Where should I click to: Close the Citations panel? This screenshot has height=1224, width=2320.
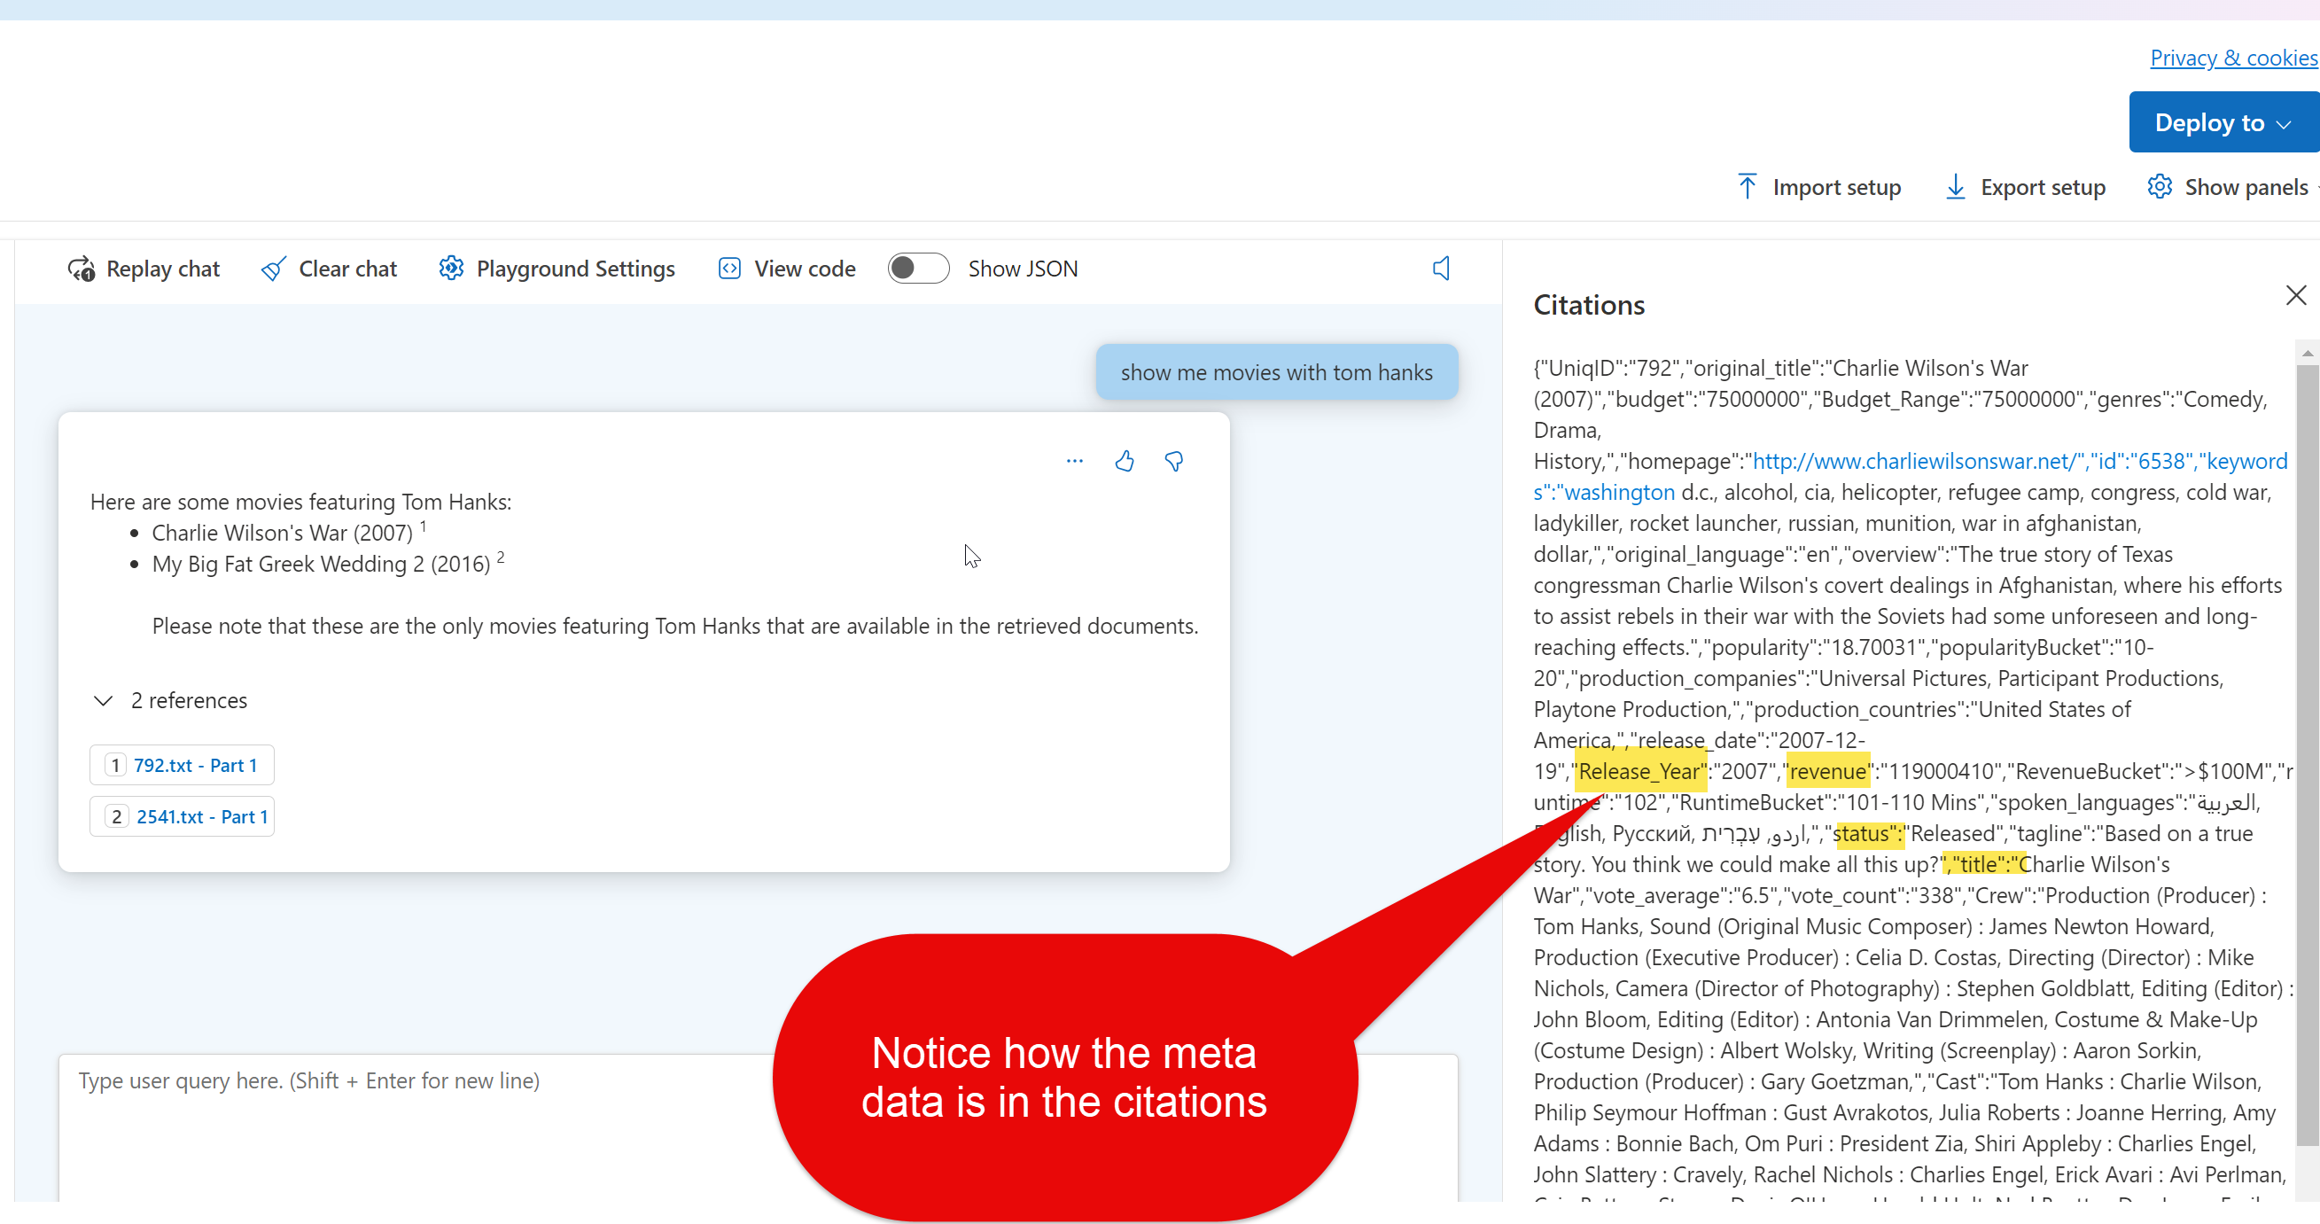click(2296, 295)
